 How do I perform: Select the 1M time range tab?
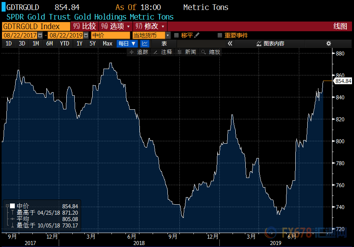point(36,43)
